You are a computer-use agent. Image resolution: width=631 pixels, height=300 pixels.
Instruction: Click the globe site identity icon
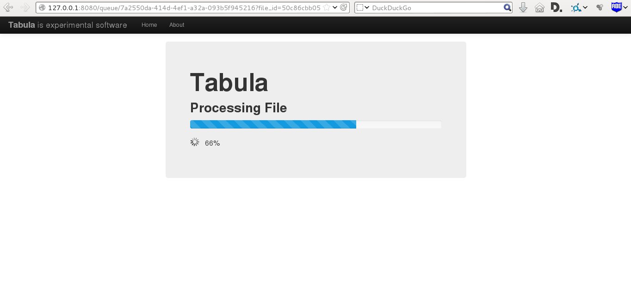pos(42,7)
